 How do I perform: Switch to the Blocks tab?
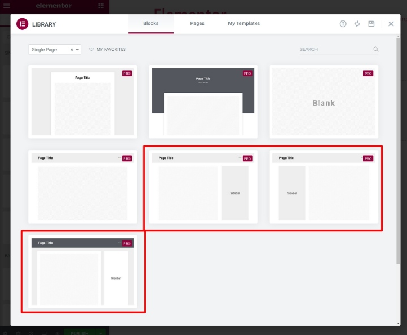151,23
